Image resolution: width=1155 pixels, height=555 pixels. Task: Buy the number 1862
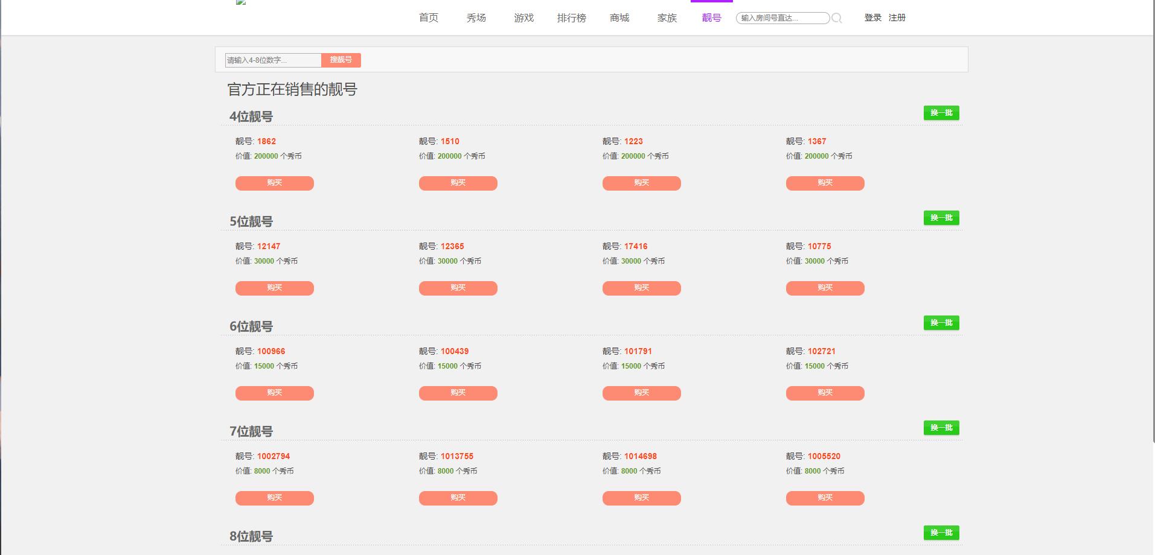275,183
